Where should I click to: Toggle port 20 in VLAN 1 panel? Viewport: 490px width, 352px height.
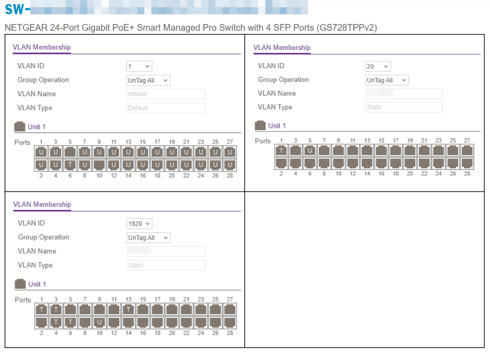pyautogui.click(x=172, y=165)
